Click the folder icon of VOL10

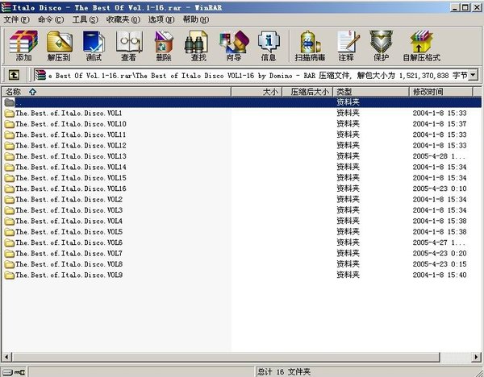pos(10,124)
